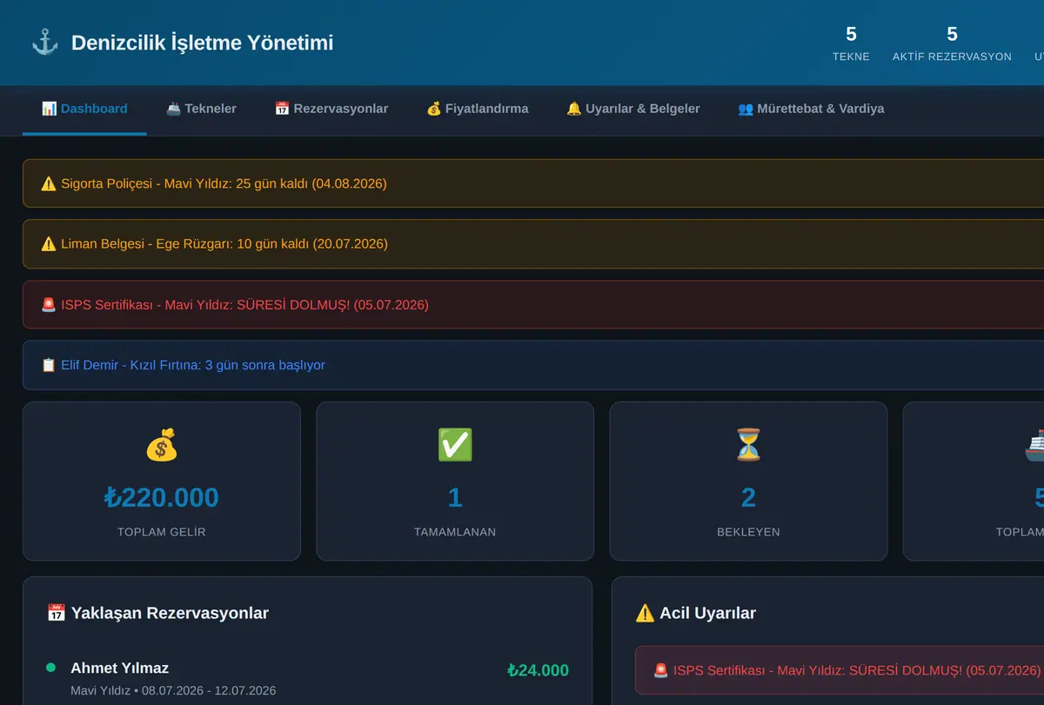Click the Aktif Rezervasyon counter in header
This screenshot has height=705, width=1044.
[952, 43]
